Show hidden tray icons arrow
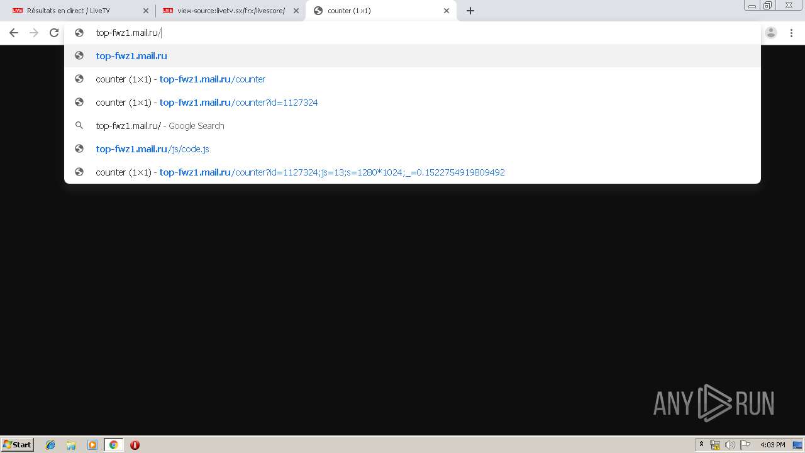 click(x=701, y=445)
